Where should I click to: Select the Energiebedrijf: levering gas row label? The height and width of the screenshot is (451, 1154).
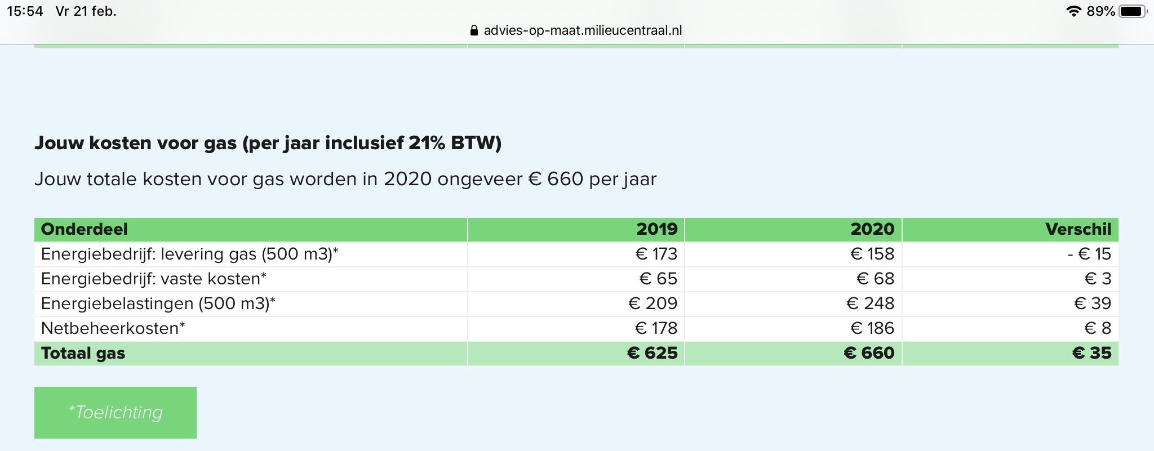[x=189, y=254]
